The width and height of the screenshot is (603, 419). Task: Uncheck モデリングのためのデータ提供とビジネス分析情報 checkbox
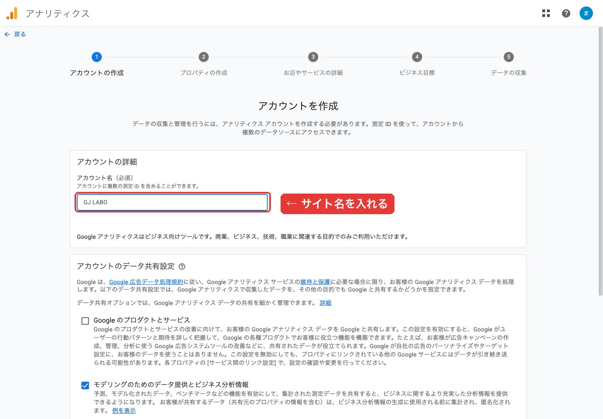(x=85, y=385)
